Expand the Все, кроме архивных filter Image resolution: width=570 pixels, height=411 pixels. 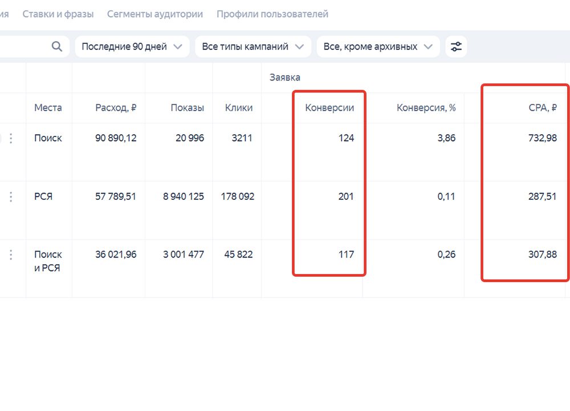tap(377, 47)
